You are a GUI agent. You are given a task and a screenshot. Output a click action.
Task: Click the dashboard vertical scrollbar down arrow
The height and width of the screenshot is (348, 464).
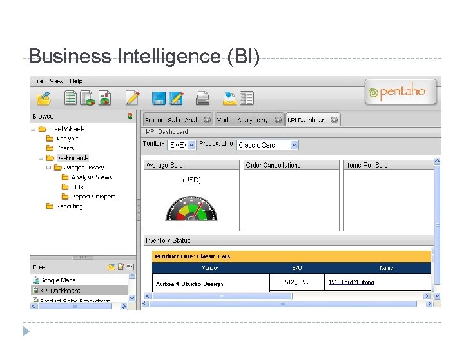coord(438,296)
